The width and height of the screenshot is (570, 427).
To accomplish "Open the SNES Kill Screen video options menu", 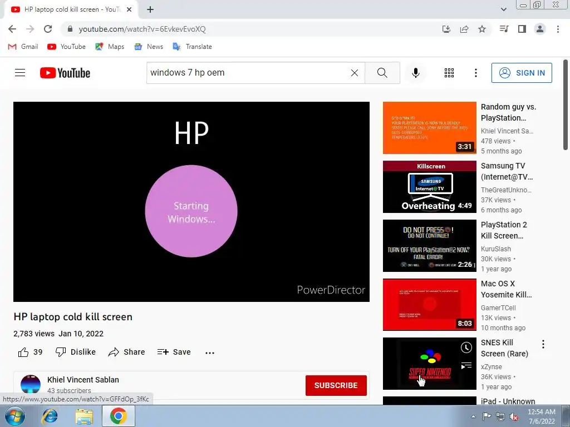I will click(543, 344).
